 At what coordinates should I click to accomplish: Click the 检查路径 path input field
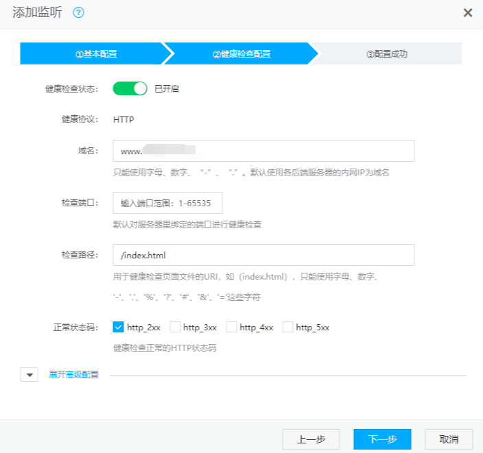point(263,255)
